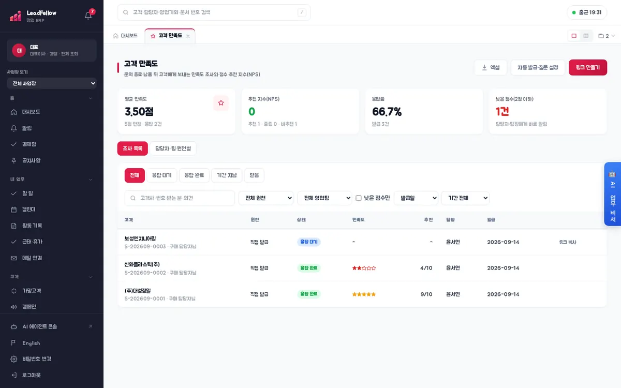The width and height of the screenshot is (621, 388).
Task: Click the 대시보드 home icon in sidebar
Action: pos(14,112)
